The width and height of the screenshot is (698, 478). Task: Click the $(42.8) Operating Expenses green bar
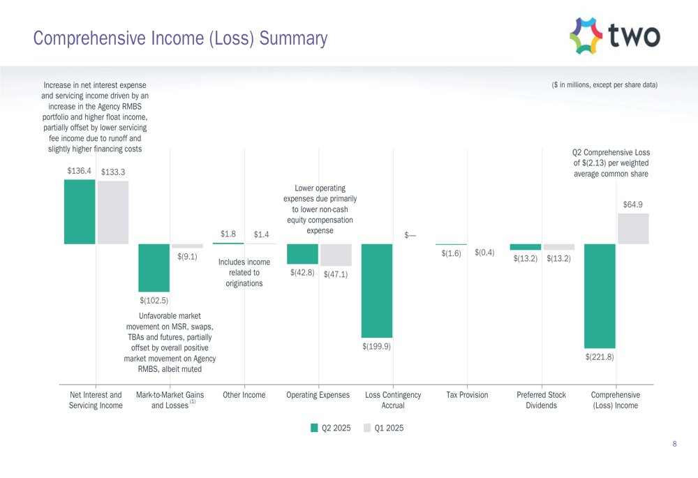click(303, 254)
